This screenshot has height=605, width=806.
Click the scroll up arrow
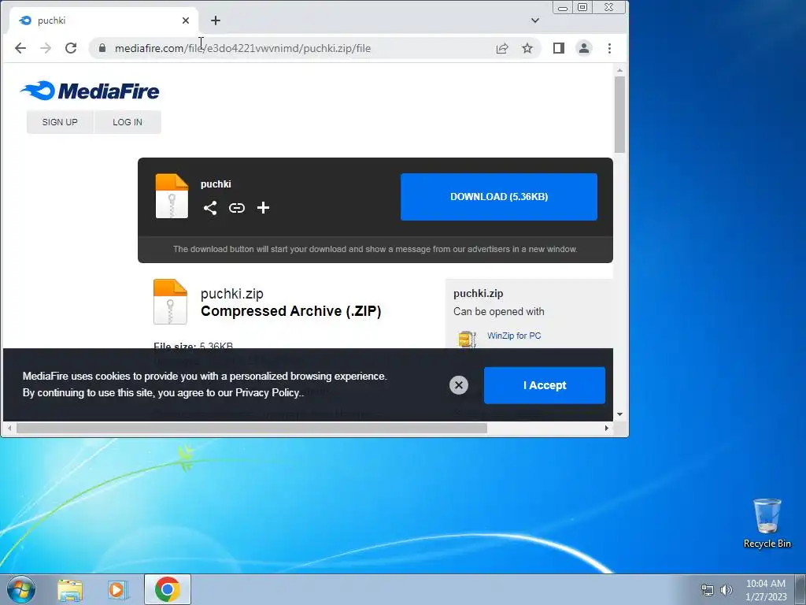tap(620, 70)
